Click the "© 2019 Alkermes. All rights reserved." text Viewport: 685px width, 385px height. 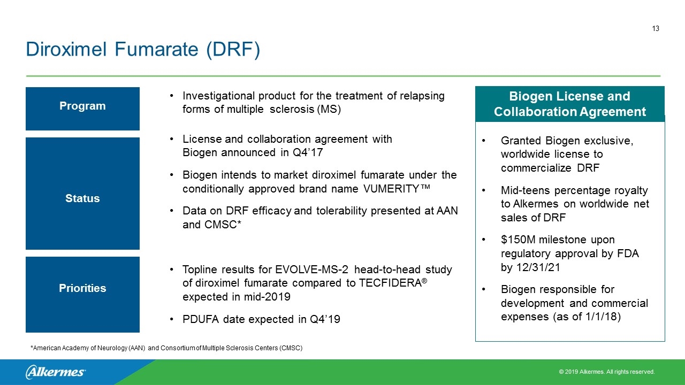click(x=606, y=372)
